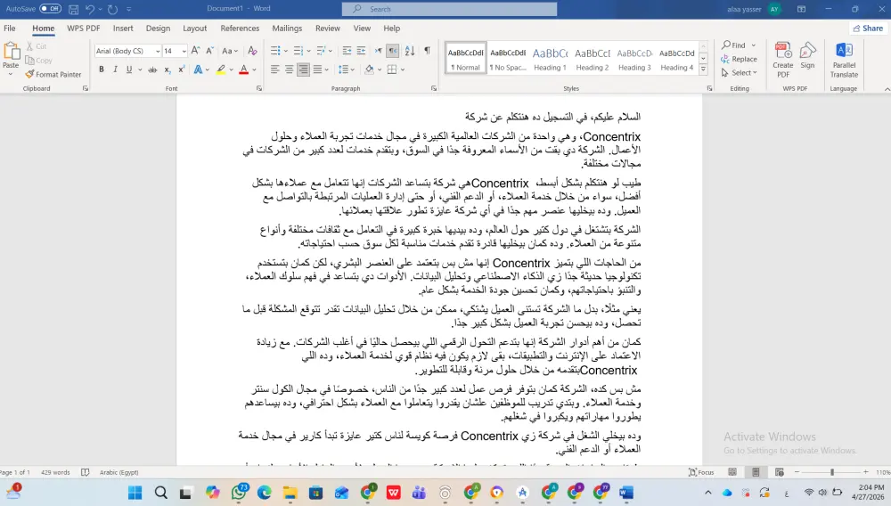The width and height of the screenshot is (891, 506).
Task: Apply the No Spacing style
Action: (508, 58)
